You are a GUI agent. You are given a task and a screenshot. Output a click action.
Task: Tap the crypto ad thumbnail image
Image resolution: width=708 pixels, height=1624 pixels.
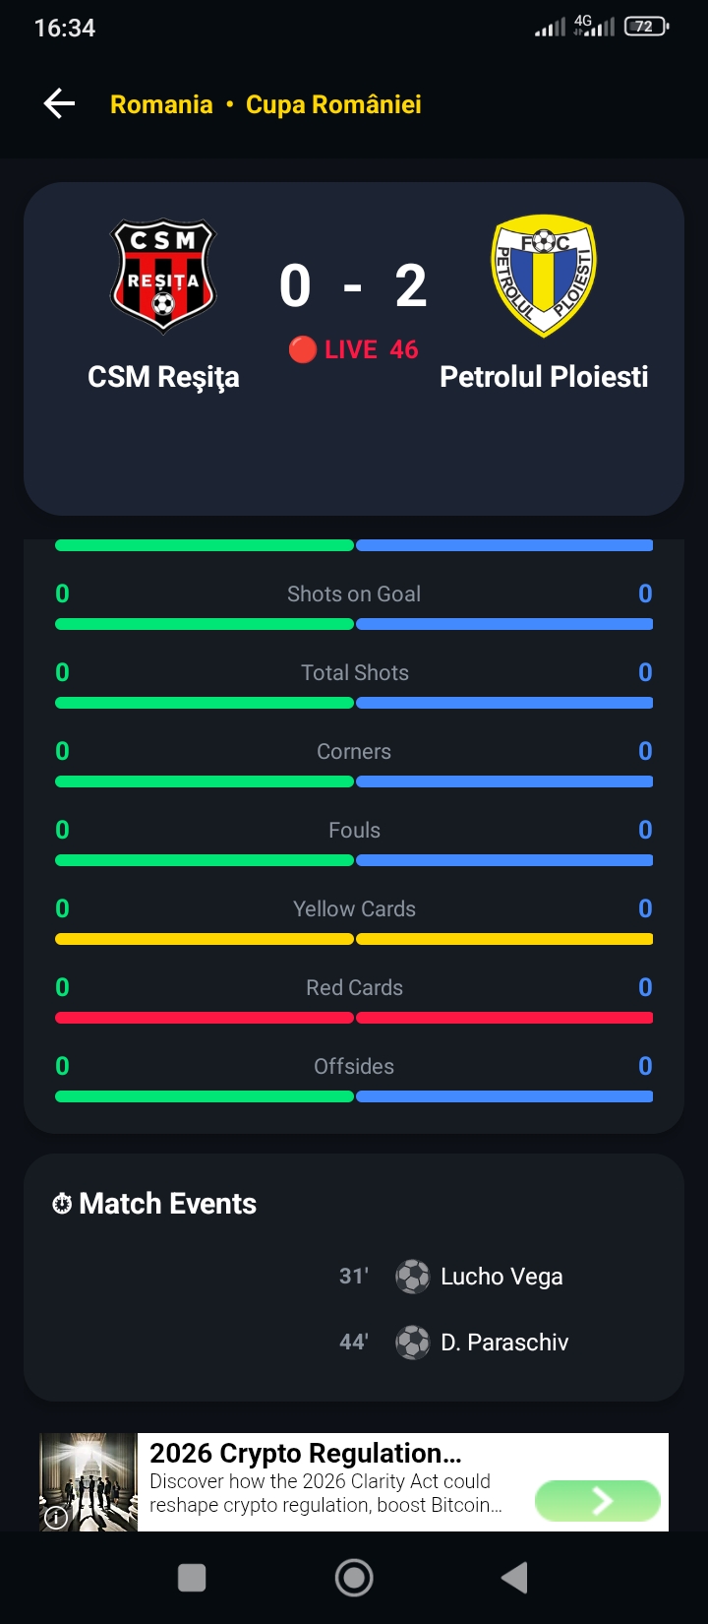pyautogui.click(x=88, y=1482)
